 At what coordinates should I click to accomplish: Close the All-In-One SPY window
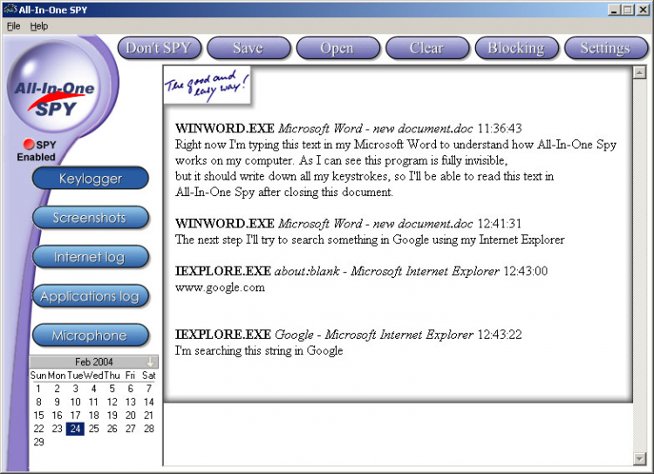tap(643, 10)
